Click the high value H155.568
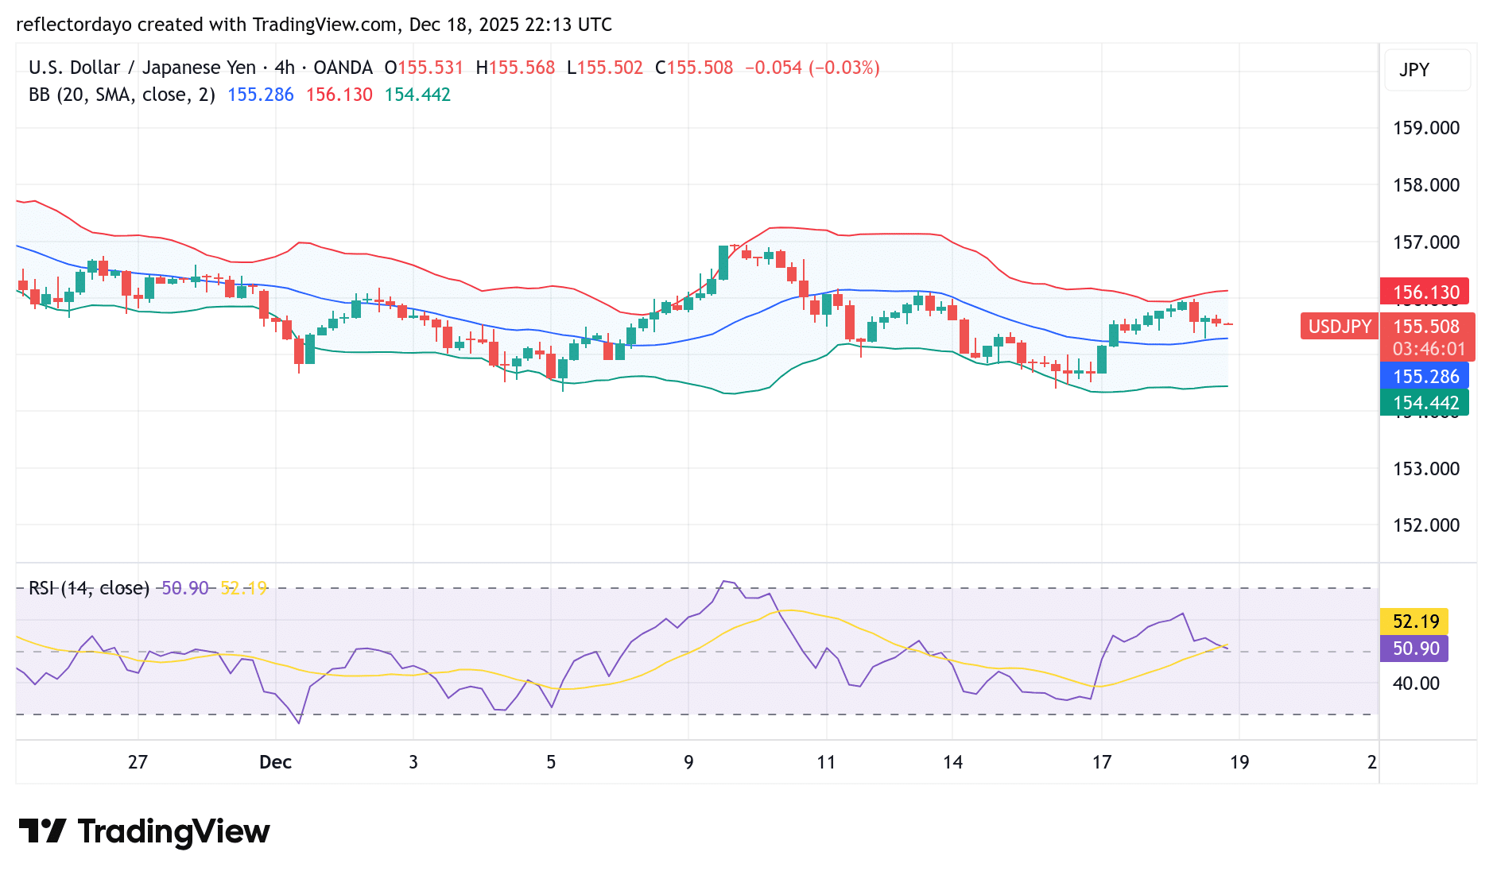The image size is (1493, 879). (515, 68)
